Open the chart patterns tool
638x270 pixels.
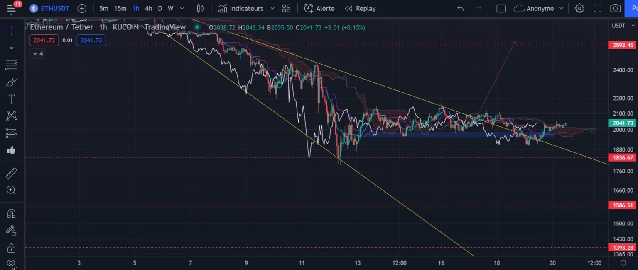pos(12,116)
